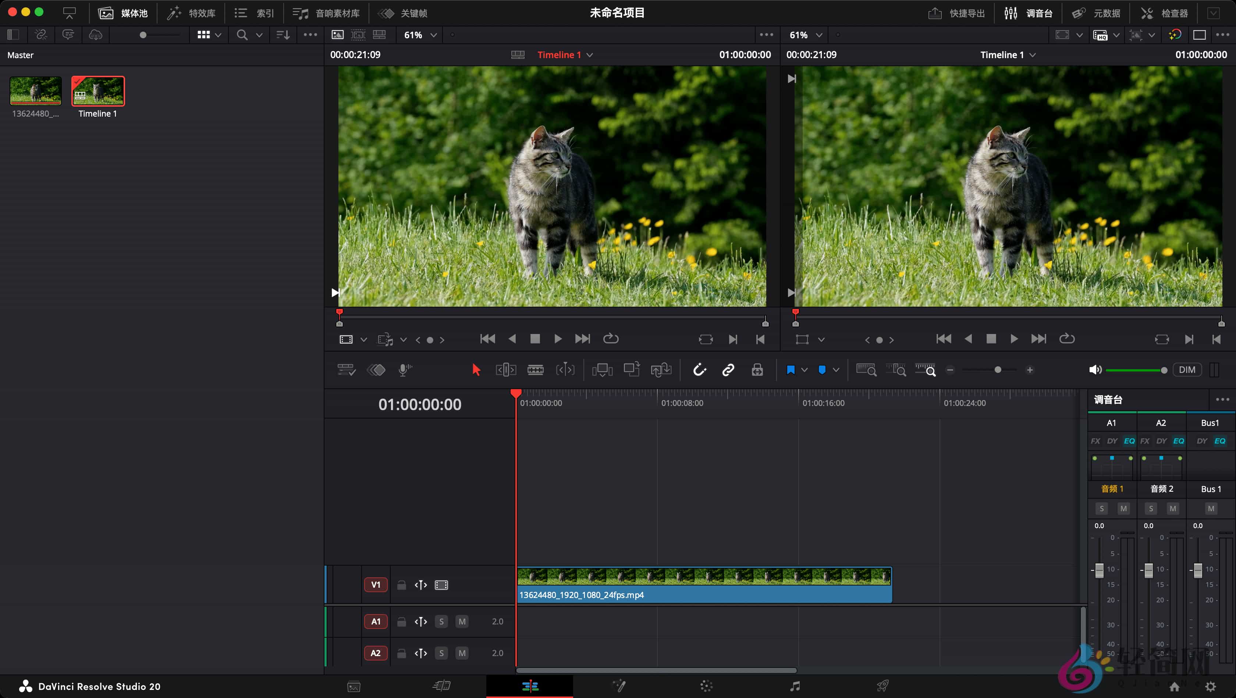Image resolution: width=1236 pixels, height=698 pixels.
Task: Switch to the Fusion page
Action: pos(619,686)
